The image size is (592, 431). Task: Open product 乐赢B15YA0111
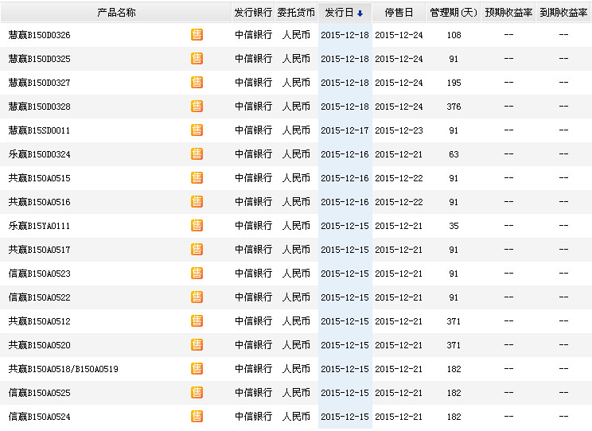point(39,226)
